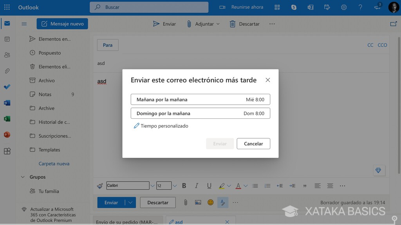This screenshot has height=225, width=401.
Task: Open the Calendar icon in sidebar
Action: pyautogui.click(x=7, y=39)
